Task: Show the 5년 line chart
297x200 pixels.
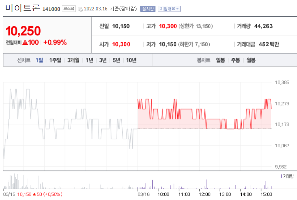Action: point(116,60)
